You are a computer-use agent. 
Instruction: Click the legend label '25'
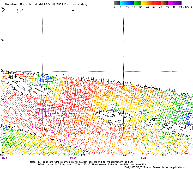click(x=147, y=7)
